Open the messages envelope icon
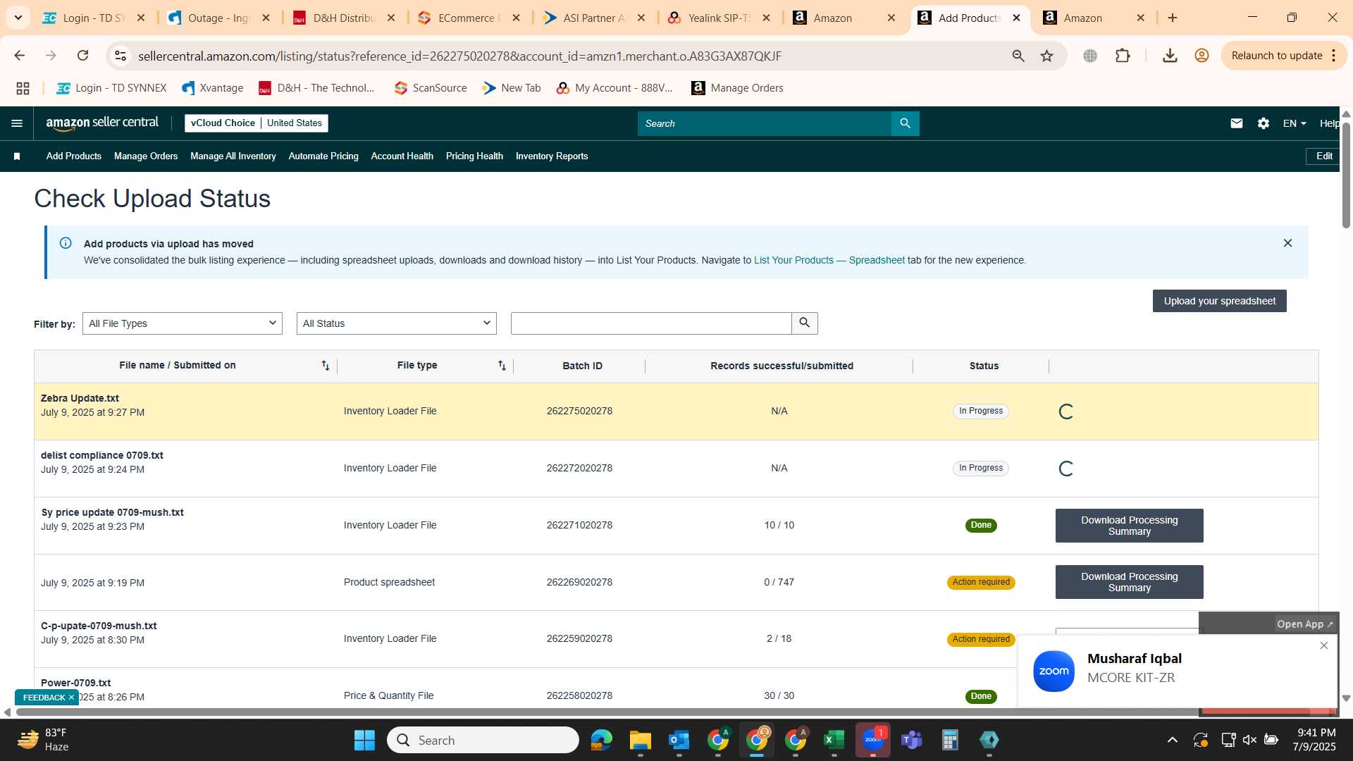 click(x=1236, y=123)
